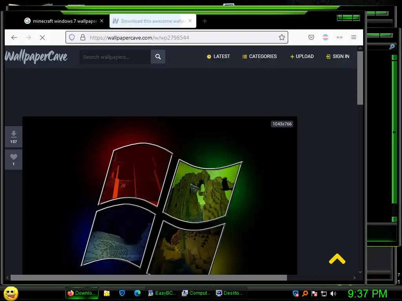This screenshot has width=402, height=301.
Task: Open the Action Center flag tray icon
Action: 314,294
